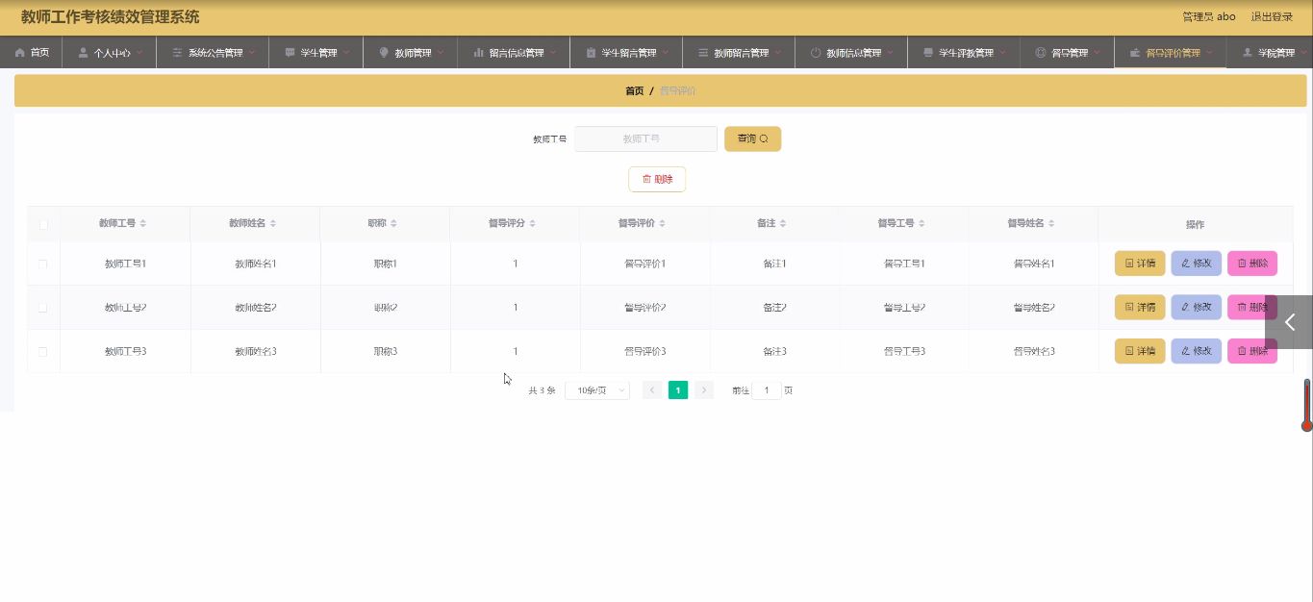Open the 督导管理 menu
Image resolution: width=1313 pixels, height=602 pixels.
click(1068, 53)
